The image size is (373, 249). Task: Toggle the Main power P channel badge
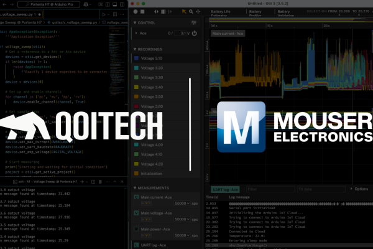pos(136,229)
